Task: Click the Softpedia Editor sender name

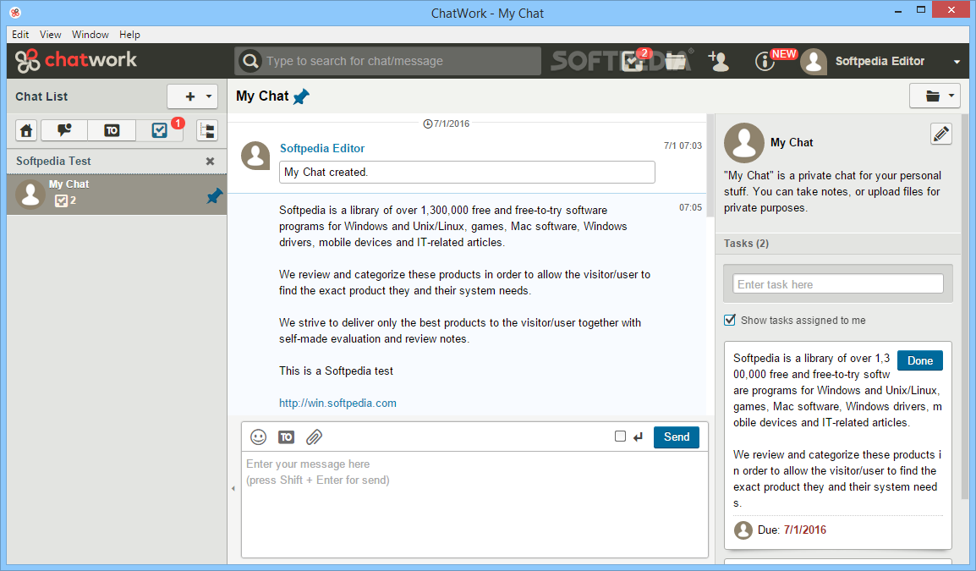Action: coord(321,148)
